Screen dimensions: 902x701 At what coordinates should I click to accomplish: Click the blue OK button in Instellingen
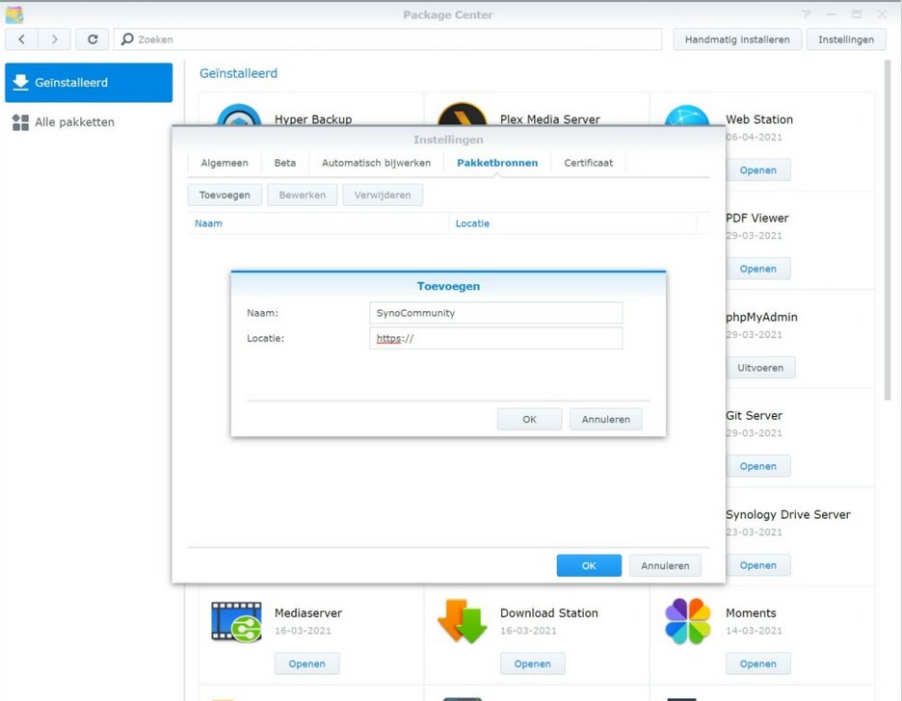(588, 565)
